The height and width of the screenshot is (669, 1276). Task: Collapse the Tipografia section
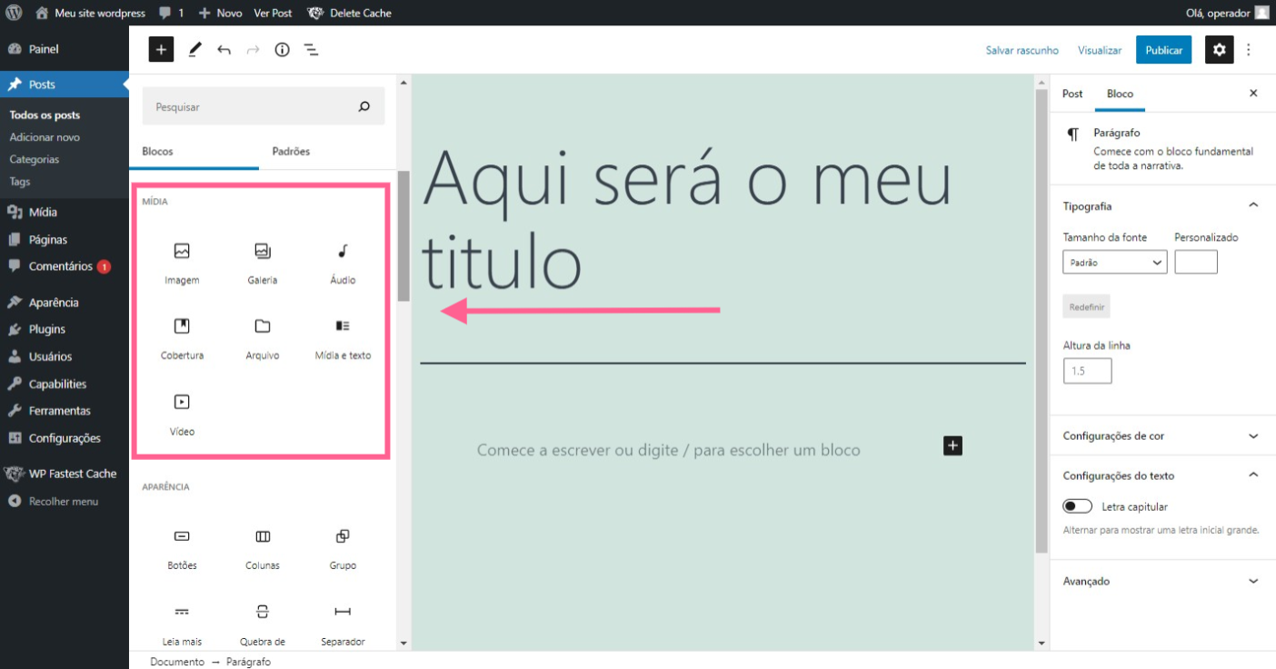1162,206
